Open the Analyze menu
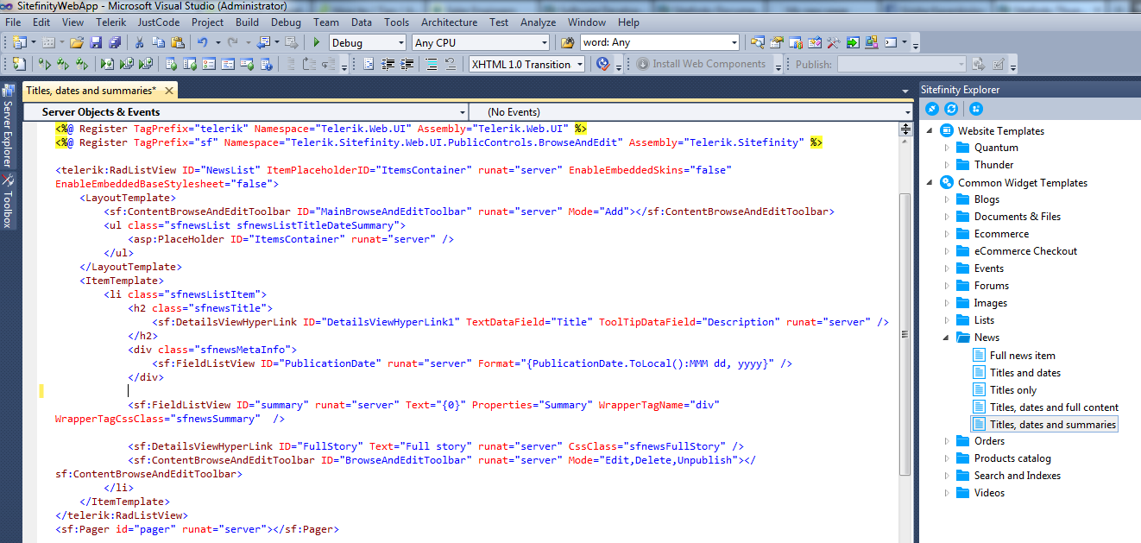The height and width of the screenshot is (543, 1141). pos(539,22)
